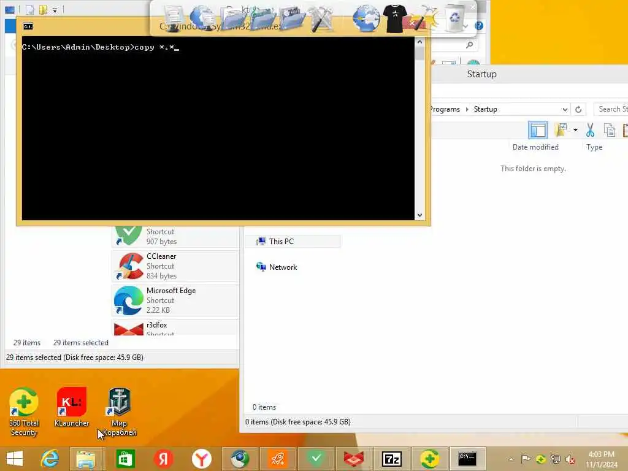Click the muted volume tray icon
Viewport: 628px width, 471px height.
pos(570,459)
